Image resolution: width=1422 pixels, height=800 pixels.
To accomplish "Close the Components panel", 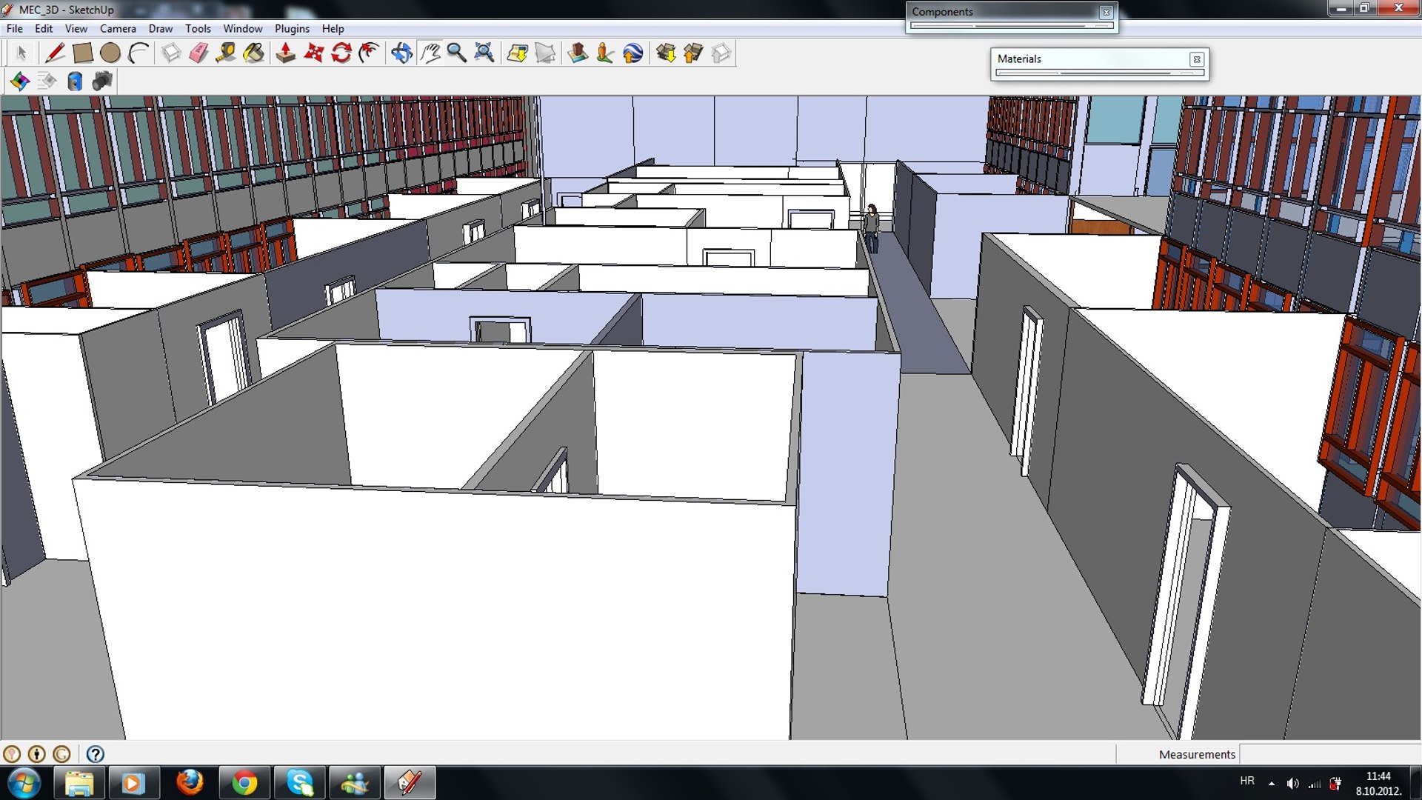I will click(x=1106, y=12).
